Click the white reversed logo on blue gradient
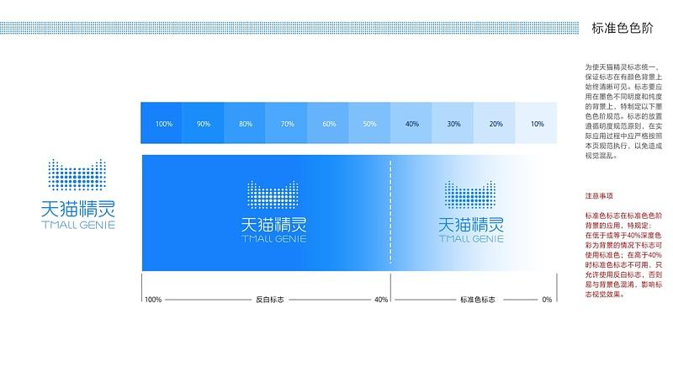673x378 pixels. pos(274,212)
